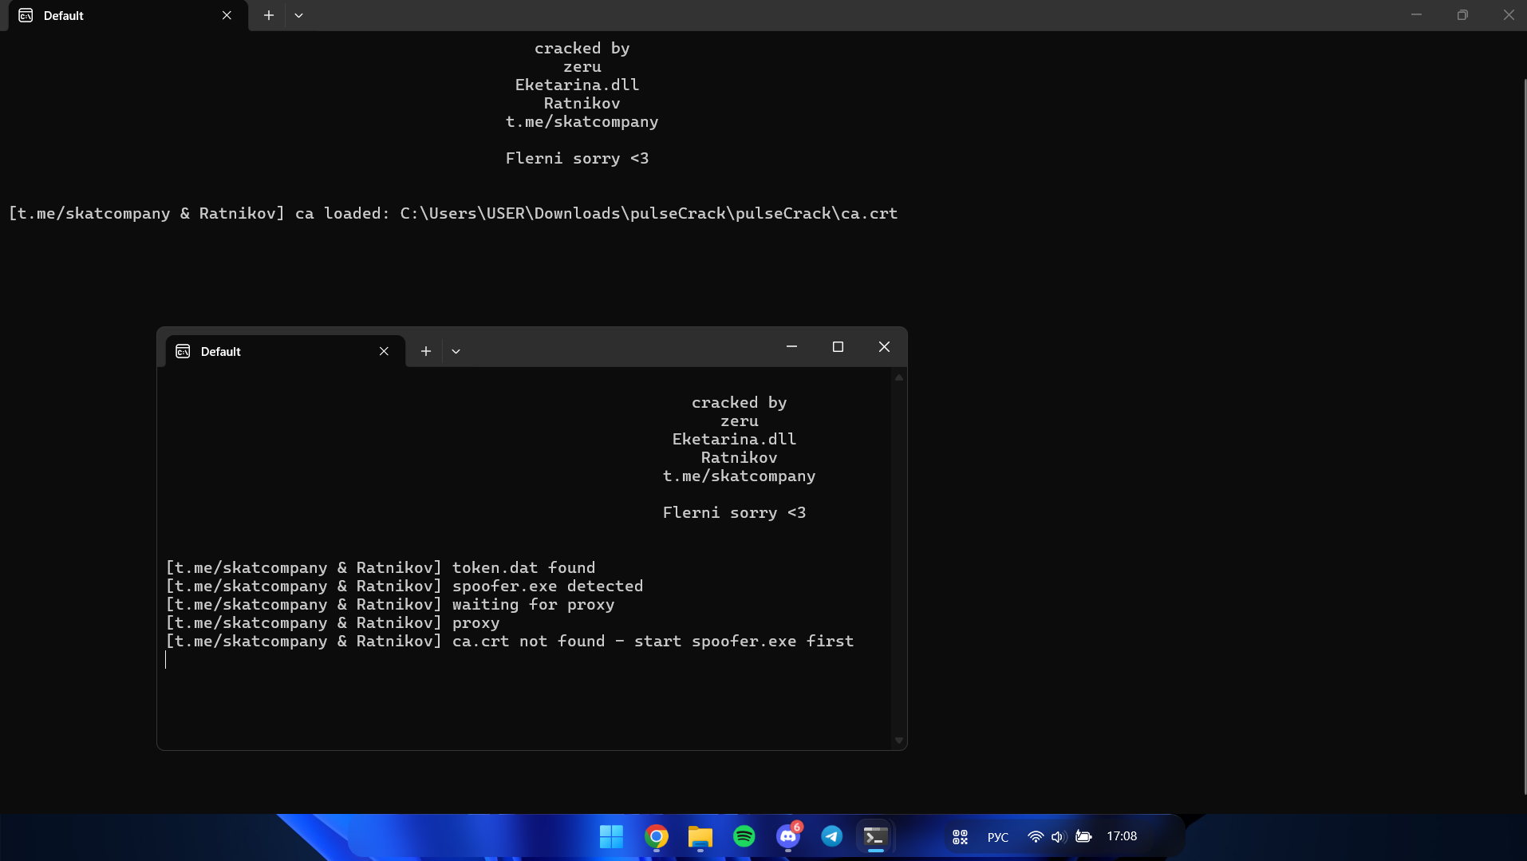Click the Windows Start button

click(611, 836)
